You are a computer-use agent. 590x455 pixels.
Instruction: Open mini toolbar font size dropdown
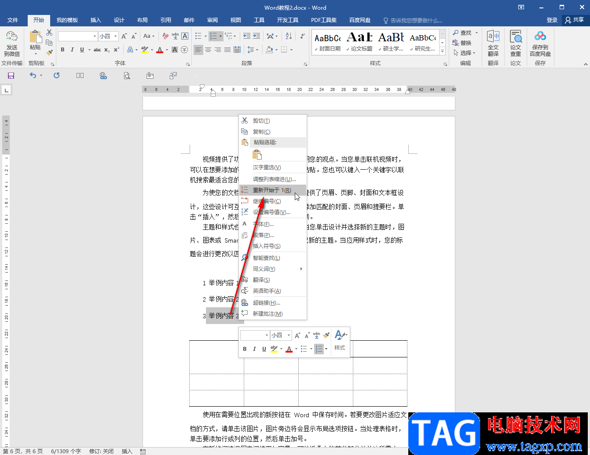[289, 335]
